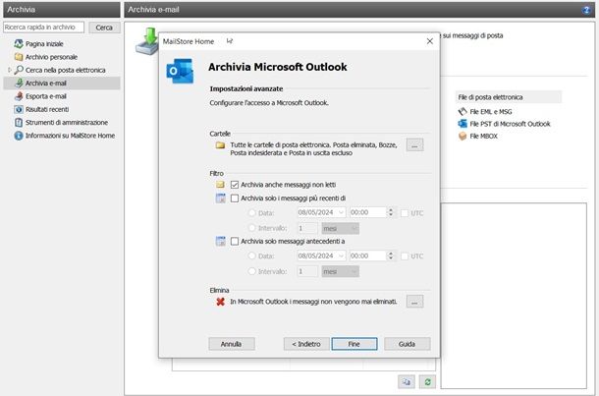
Task: Click the Microsoft Outlook logo in dialog
Action: (x=180, y=71)
